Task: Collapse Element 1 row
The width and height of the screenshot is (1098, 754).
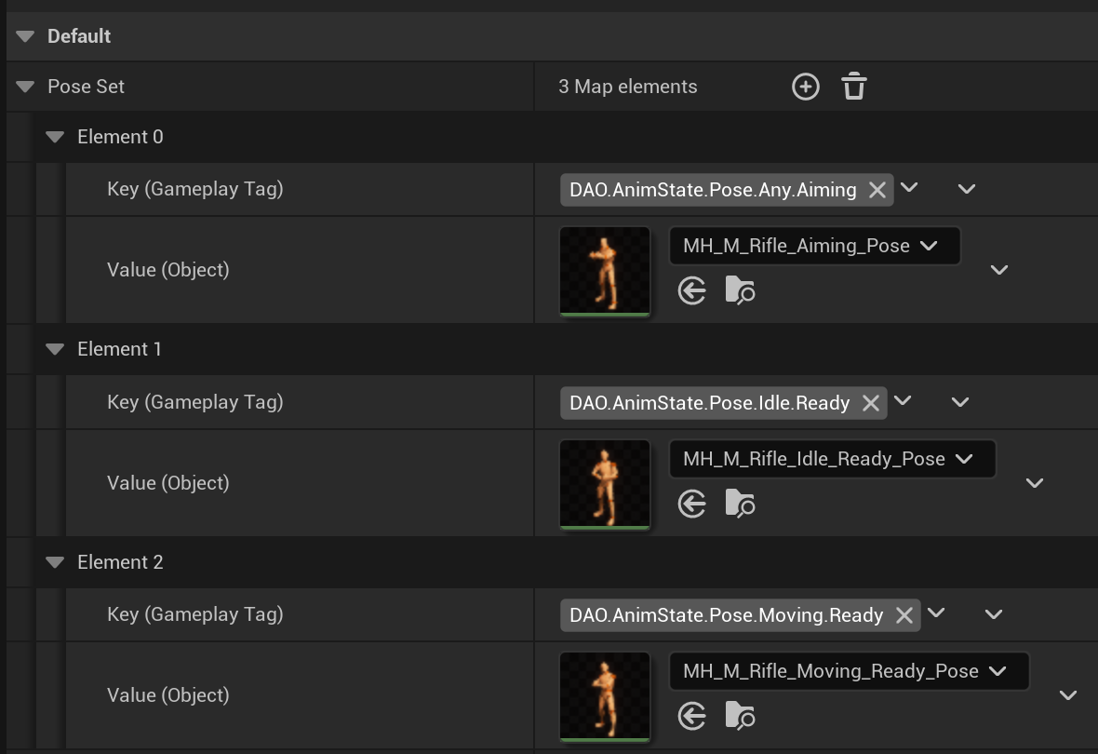Action: [55, 349]
